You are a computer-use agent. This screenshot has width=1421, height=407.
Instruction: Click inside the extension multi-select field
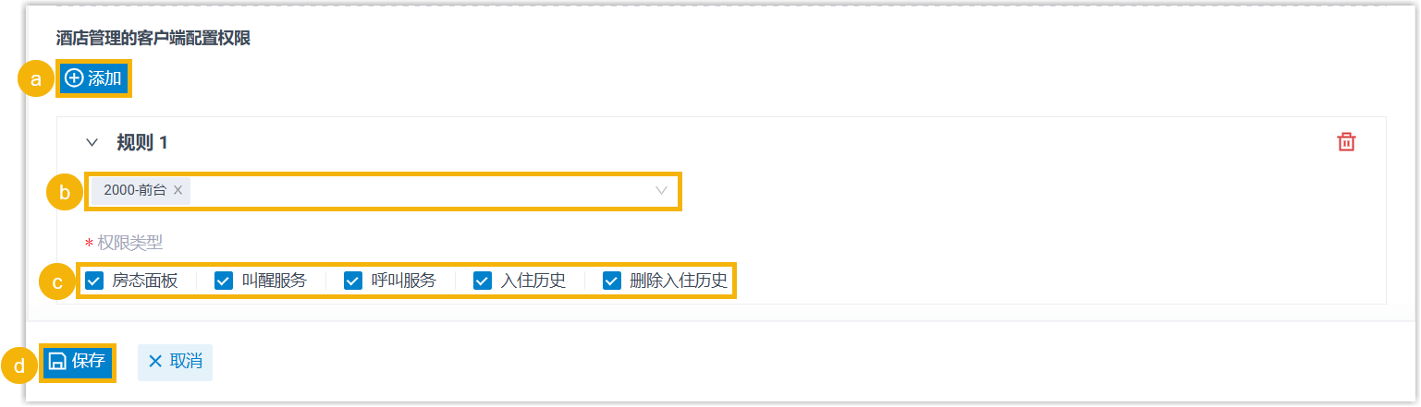(x=416, y=190)
